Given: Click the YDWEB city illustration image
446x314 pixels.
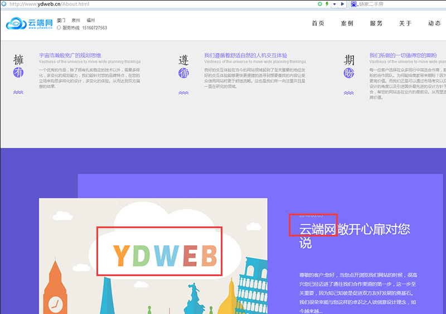Looking at the screenshot, I should tap(153, 256).
